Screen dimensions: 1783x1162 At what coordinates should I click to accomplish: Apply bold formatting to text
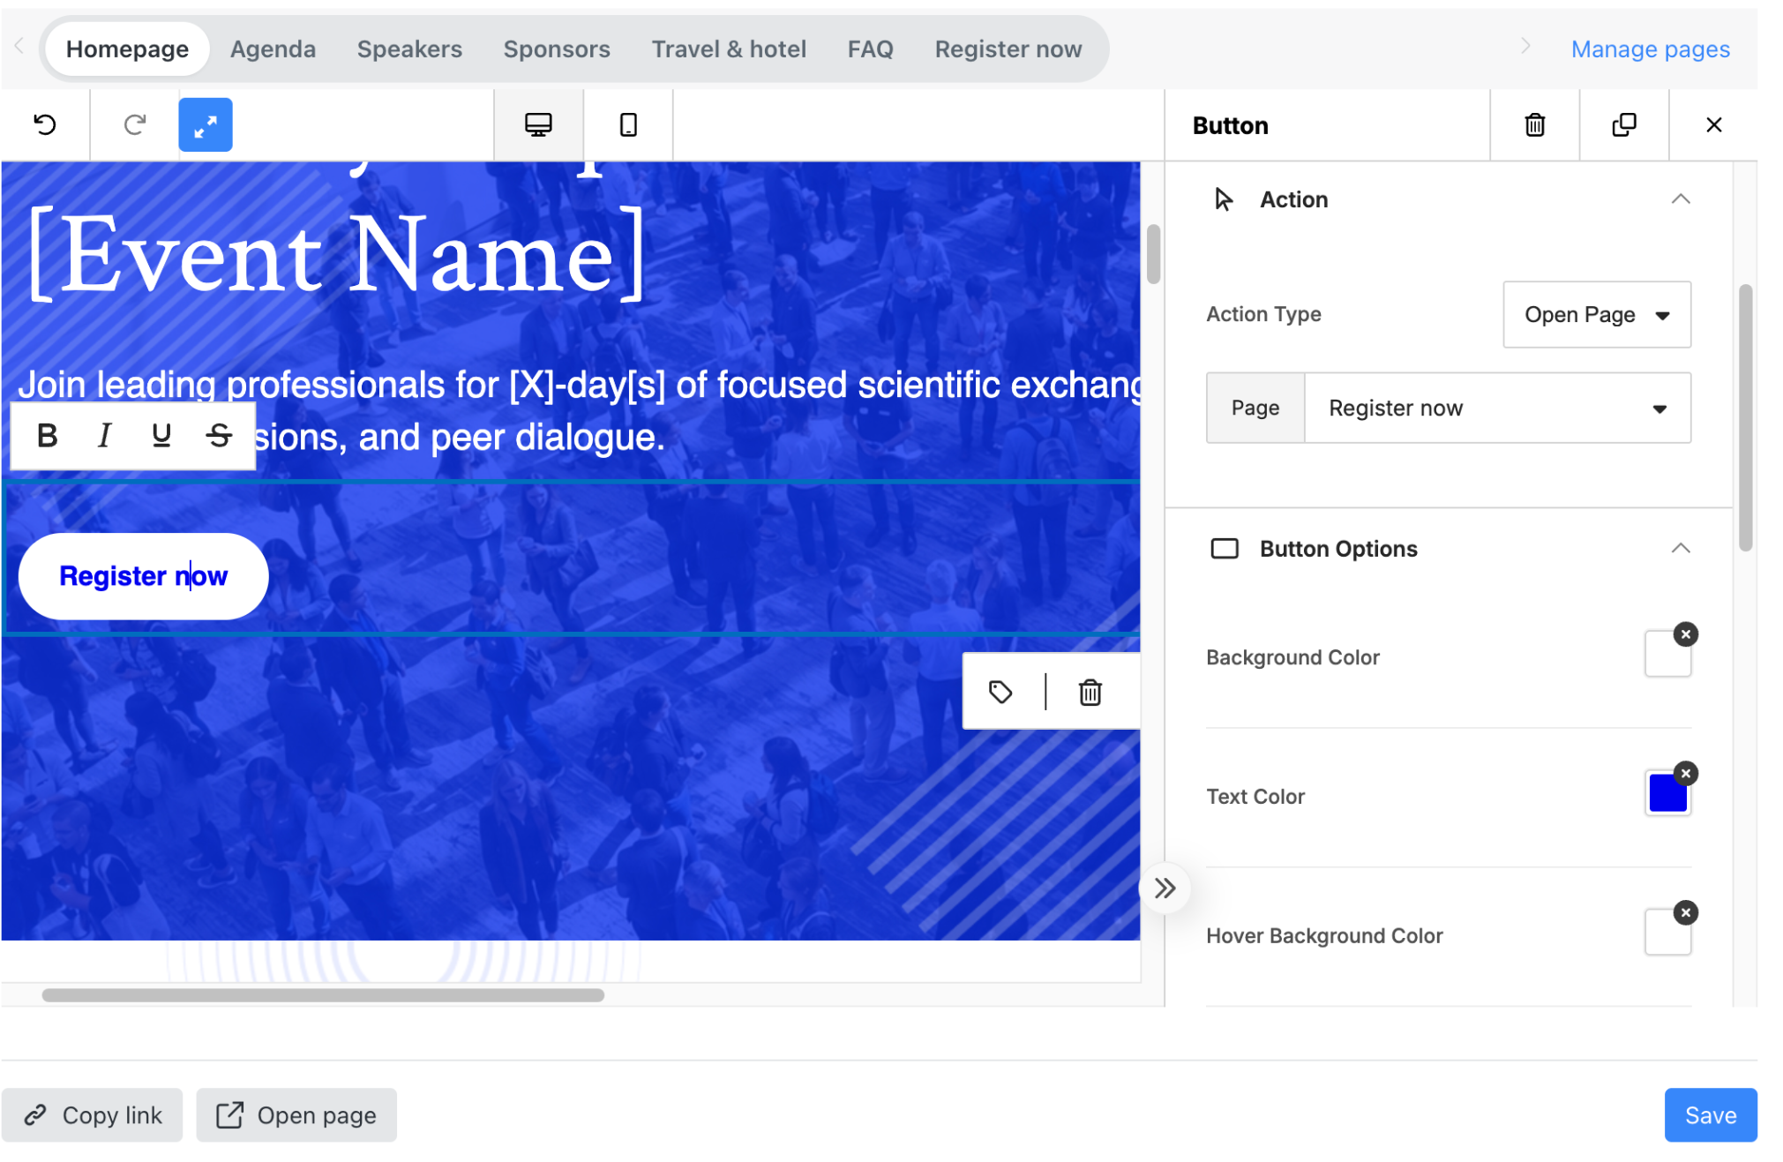click(x=48, y=435)
